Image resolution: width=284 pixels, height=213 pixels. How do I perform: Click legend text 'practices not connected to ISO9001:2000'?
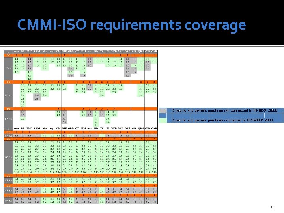243,110
